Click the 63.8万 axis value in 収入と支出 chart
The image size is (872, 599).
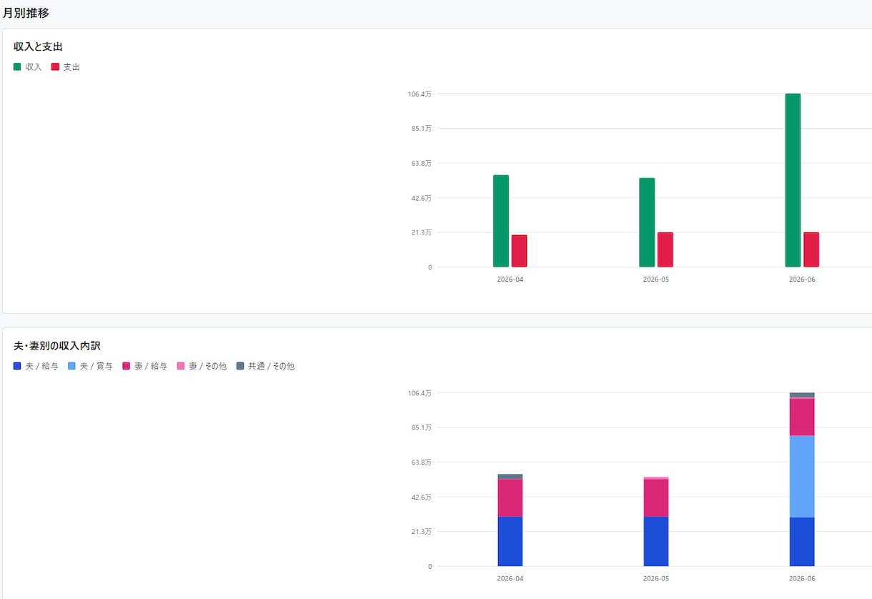(x=420, y=163)
